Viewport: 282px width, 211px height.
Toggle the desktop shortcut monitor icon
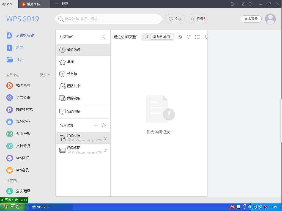click(146, 37)
